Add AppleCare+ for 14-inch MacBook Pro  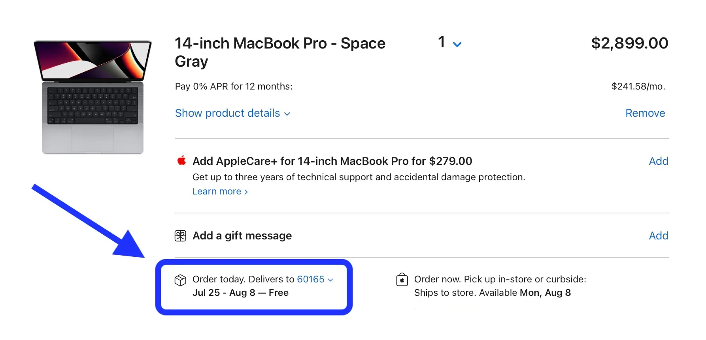[658, 161]
